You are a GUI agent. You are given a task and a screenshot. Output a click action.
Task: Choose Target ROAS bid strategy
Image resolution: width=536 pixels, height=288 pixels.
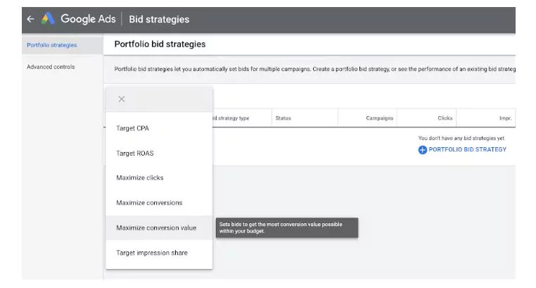coord(134,153)
